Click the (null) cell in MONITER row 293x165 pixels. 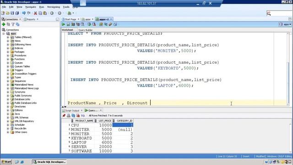click(x=123, y=130)
